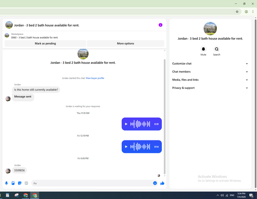Click 'Is this home still currently available?' message
257x199 pixels.
[36, 89]
